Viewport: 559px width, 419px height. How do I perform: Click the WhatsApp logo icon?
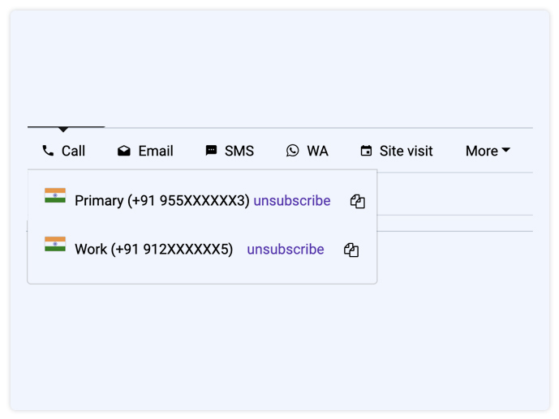[x=292, y=151]
